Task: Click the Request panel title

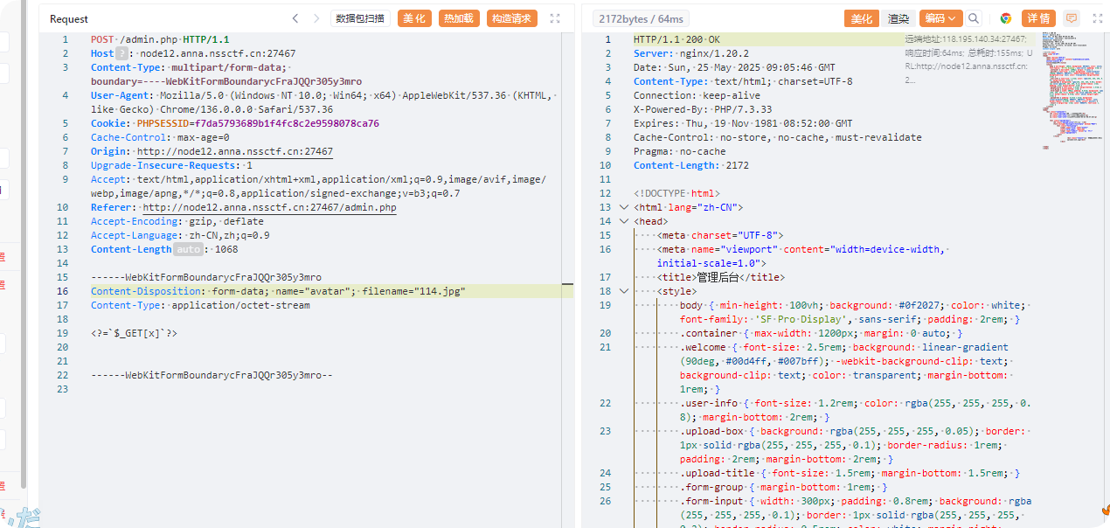Action: (69, 18)
